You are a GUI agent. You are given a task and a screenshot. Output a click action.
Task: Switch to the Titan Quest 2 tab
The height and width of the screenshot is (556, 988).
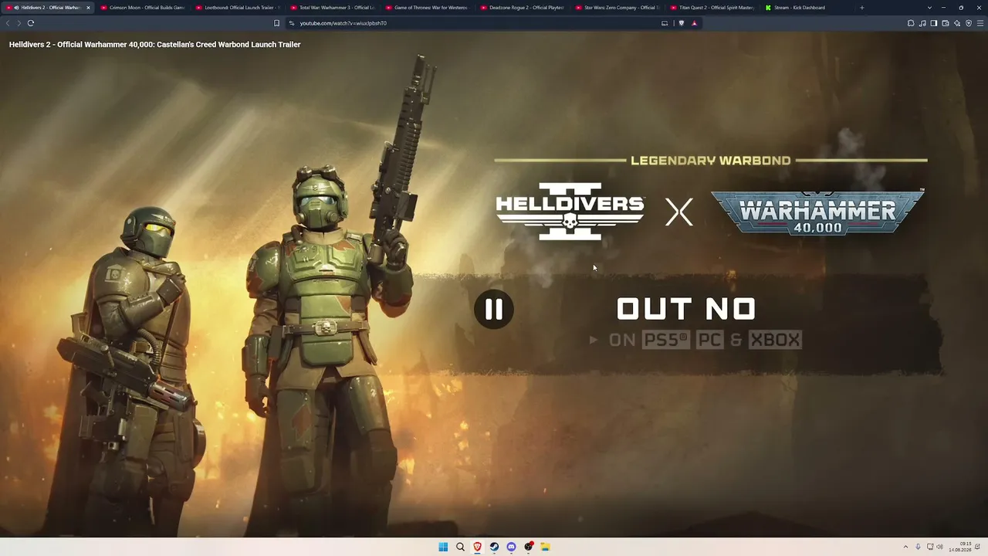[x=712, y=8]
